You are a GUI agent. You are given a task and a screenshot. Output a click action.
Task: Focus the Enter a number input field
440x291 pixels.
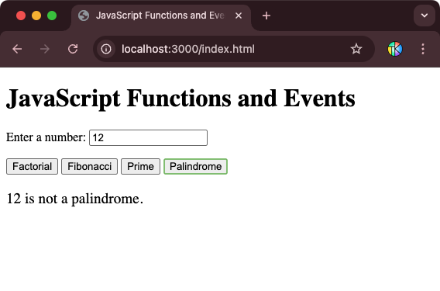(x=148, y=138)
